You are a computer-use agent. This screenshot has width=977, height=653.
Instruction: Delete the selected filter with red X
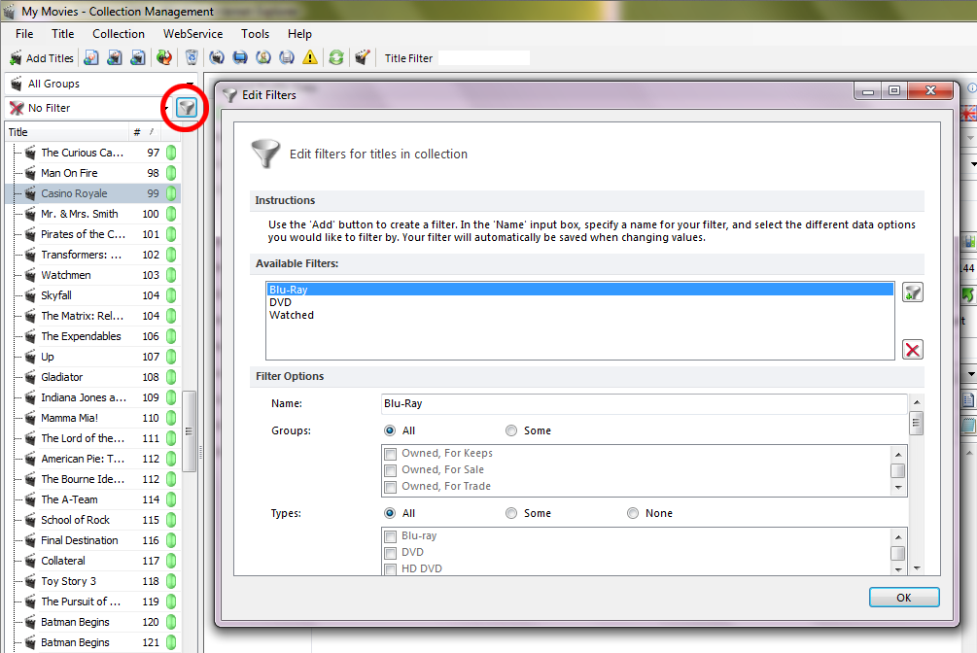pyautogui.click(x=912, y=350)
